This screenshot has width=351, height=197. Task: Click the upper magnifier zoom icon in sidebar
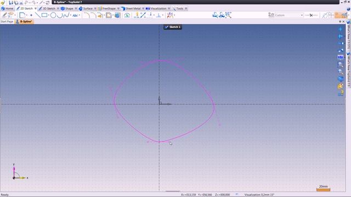341,65
